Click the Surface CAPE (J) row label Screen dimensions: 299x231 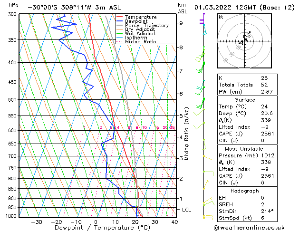231,134
